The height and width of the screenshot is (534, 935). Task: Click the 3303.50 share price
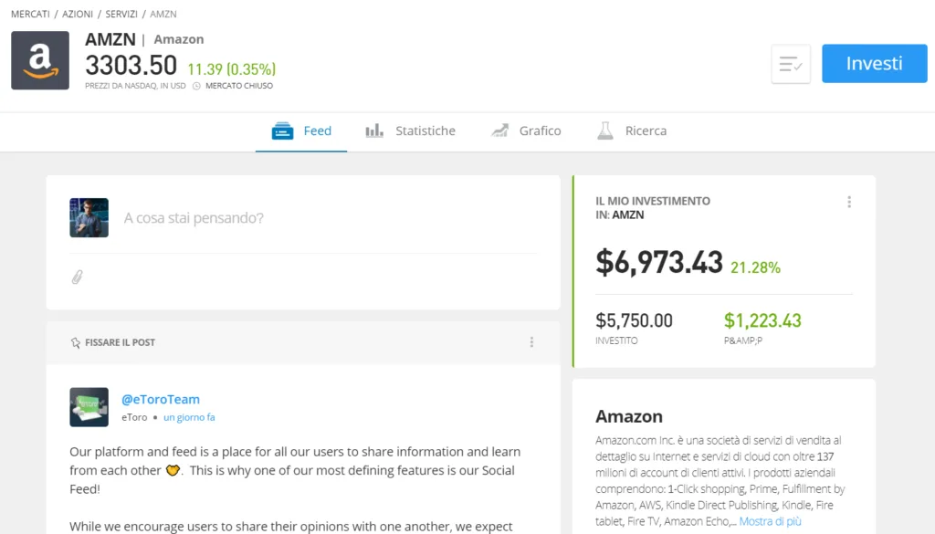(131, 65)
